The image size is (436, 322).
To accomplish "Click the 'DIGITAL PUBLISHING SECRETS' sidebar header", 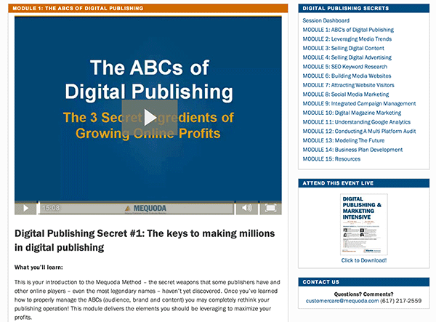I will tap(364, 8).
